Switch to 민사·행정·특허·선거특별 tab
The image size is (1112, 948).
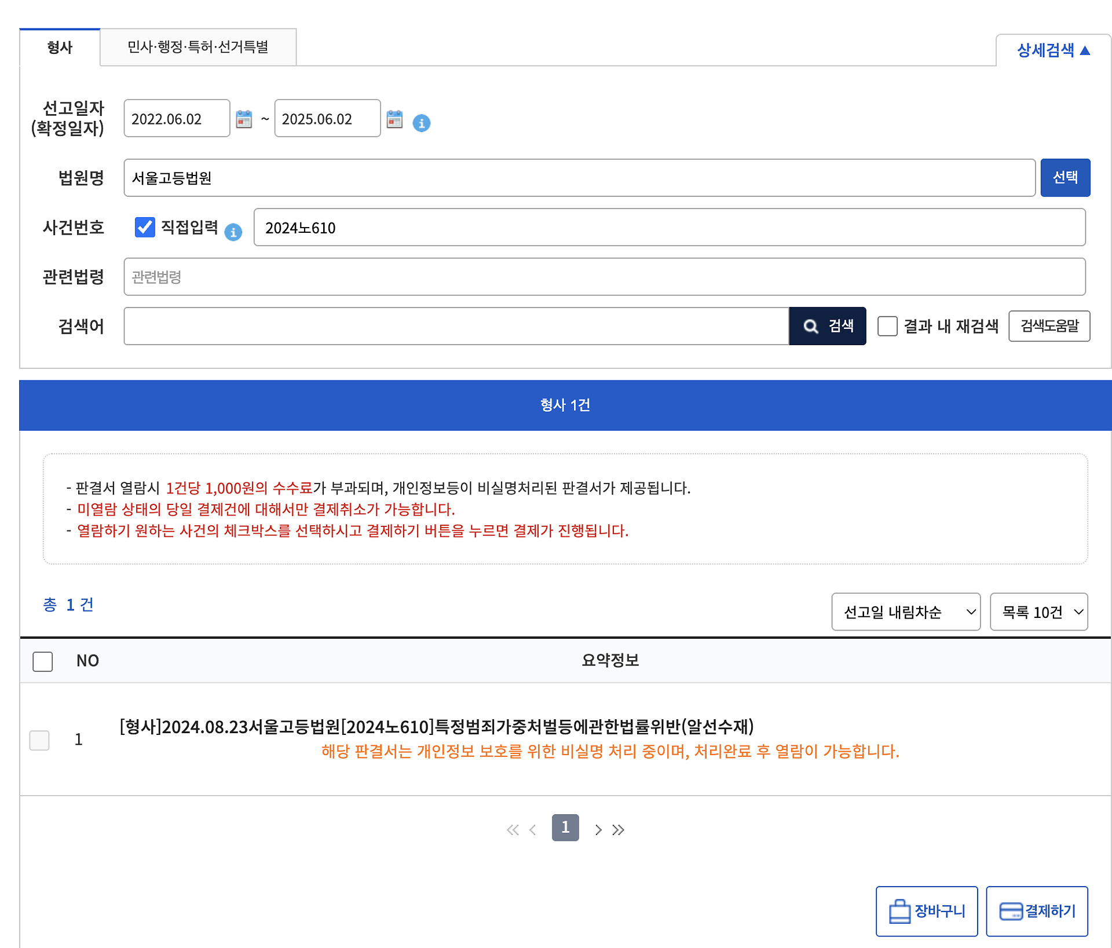(197, 47)
